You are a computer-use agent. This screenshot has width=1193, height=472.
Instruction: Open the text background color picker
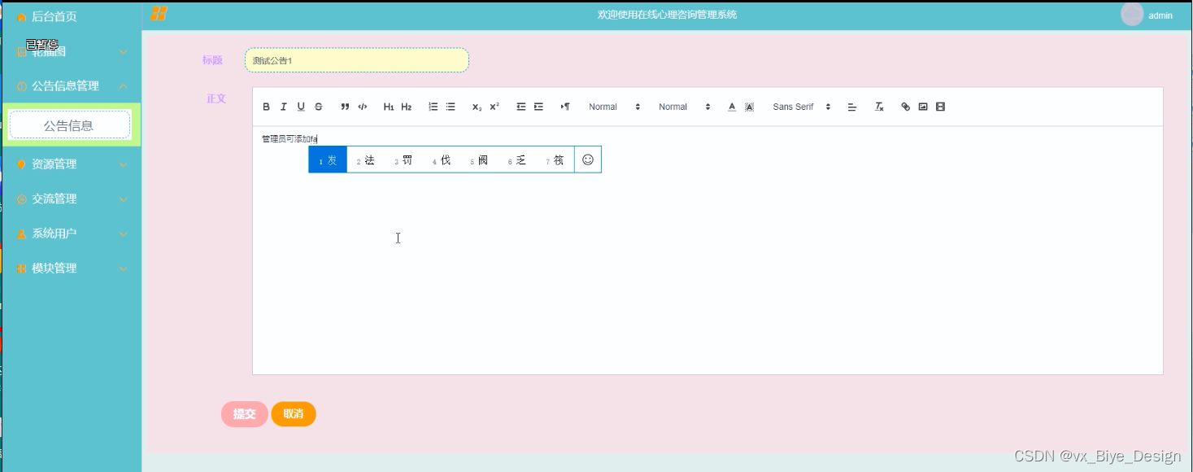tap(749, 107)
